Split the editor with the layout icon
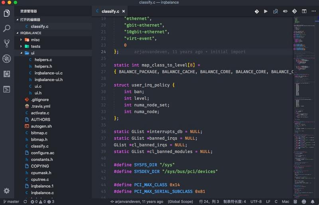319x205 pixels. pyautogui.click(x=304, y=11)
